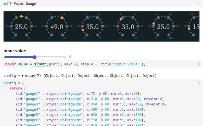
Task: Click the 49.0 gauge value text
Action: pyautogui.click(x=57, y=27)
